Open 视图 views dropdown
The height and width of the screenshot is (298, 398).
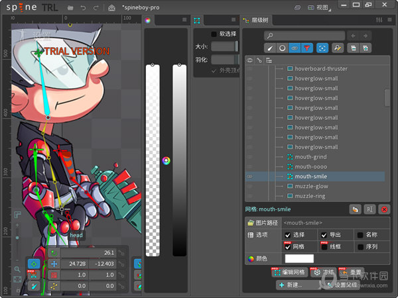319,7
